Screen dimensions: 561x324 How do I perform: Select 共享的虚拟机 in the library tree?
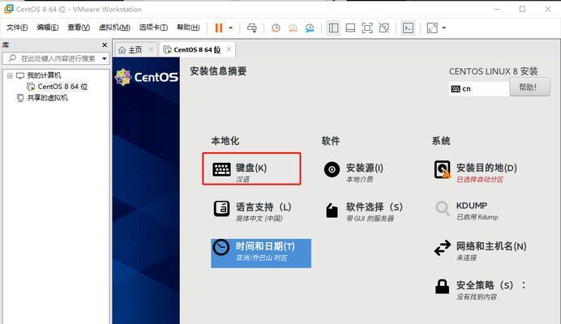click(47, 98)
